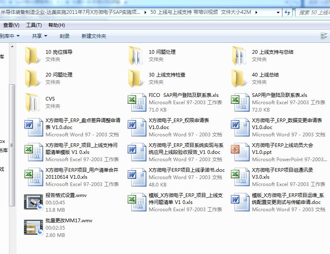Image resolution: width=330 pixels, height=254 pixels.
Task: Click the navigation pane scroll up arrow
Action: click(13, 46)
